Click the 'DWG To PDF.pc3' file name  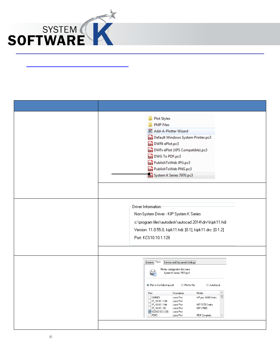(x=167, y=156)
